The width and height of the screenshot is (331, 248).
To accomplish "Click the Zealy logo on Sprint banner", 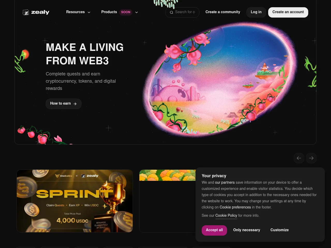I will point(90,176).
